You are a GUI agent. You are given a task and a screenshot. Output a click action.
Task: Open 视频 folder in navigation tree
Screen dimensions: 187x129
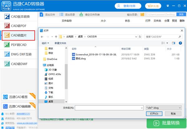point(49,79)
